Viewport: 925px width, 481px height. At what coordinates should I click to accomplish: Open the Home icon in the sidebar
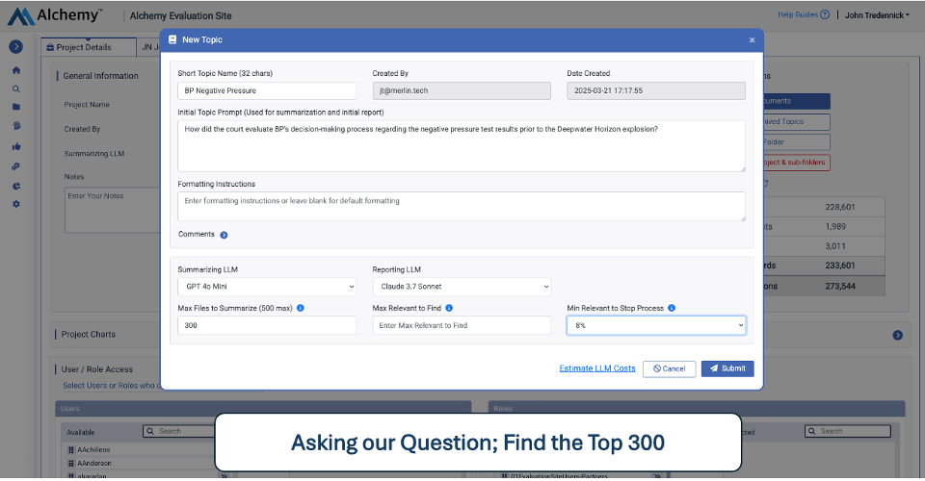[15, 70]
